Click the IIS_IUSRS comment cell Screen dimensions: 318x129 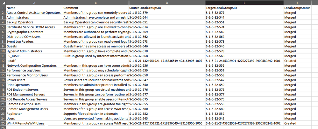pos(95,56)
